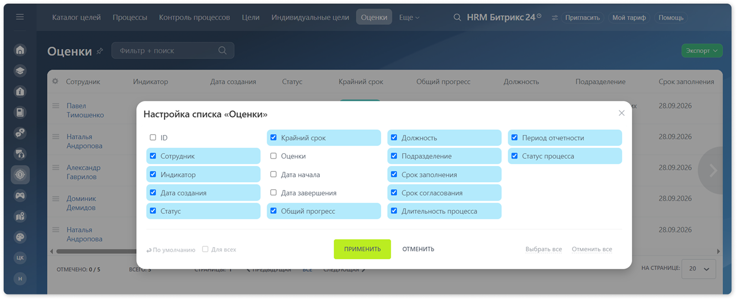Open the Индивидуальные цели tab
The image size is (737, 300).
point(310,17)
